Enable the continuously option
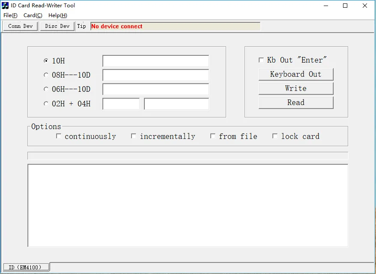Viewport: 376px width, 274px height. 59,136
